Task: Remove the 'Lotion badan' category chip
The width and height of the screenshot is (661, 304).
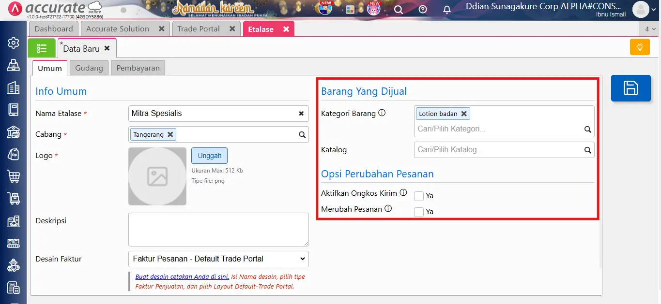Action: coord(463,113)
